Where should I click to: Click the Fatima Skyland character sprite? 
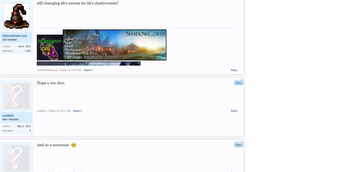coord(50,48)
